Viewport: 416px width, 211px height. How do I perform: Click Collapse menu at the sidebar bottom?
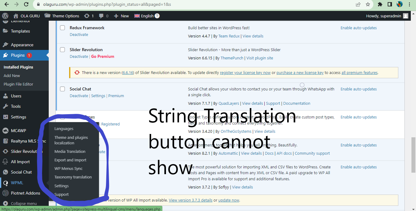click(x=24, y=203)
